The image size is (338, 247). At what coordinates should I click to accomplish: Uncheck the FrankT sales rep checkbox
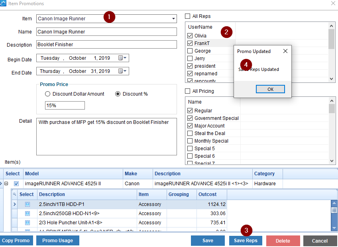(190, 43)
